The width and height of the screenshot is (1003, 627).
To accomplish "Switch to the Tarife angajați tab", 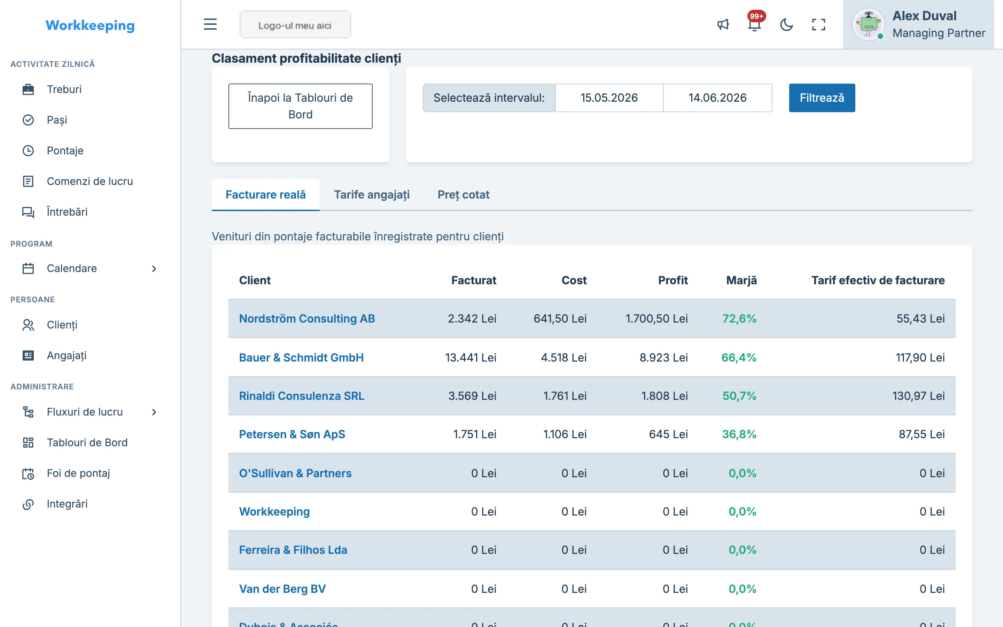I will (372, 194).
